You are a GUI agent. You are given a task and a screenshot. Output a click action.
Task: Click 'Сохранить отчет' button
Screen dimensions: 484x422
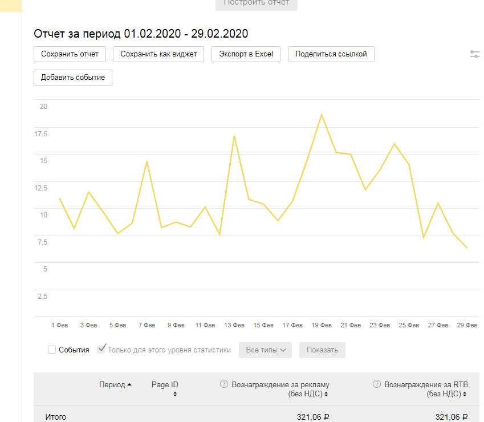(70, 54)
